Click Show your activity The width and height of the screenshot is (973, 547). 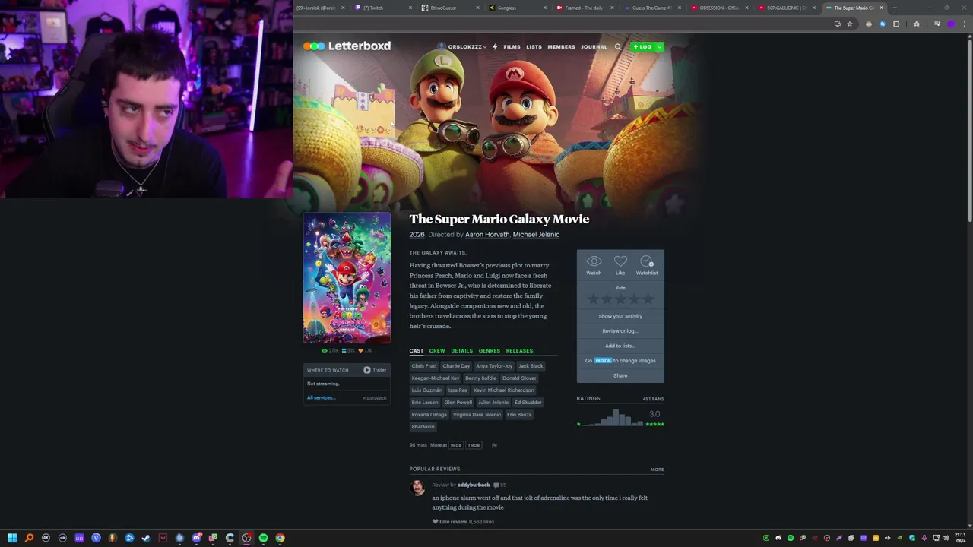click(x=620, y=316)
